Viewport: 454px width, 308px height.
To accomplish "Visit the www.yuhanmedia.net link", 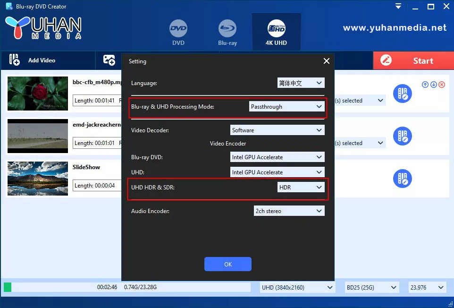I will coord(395,28).
